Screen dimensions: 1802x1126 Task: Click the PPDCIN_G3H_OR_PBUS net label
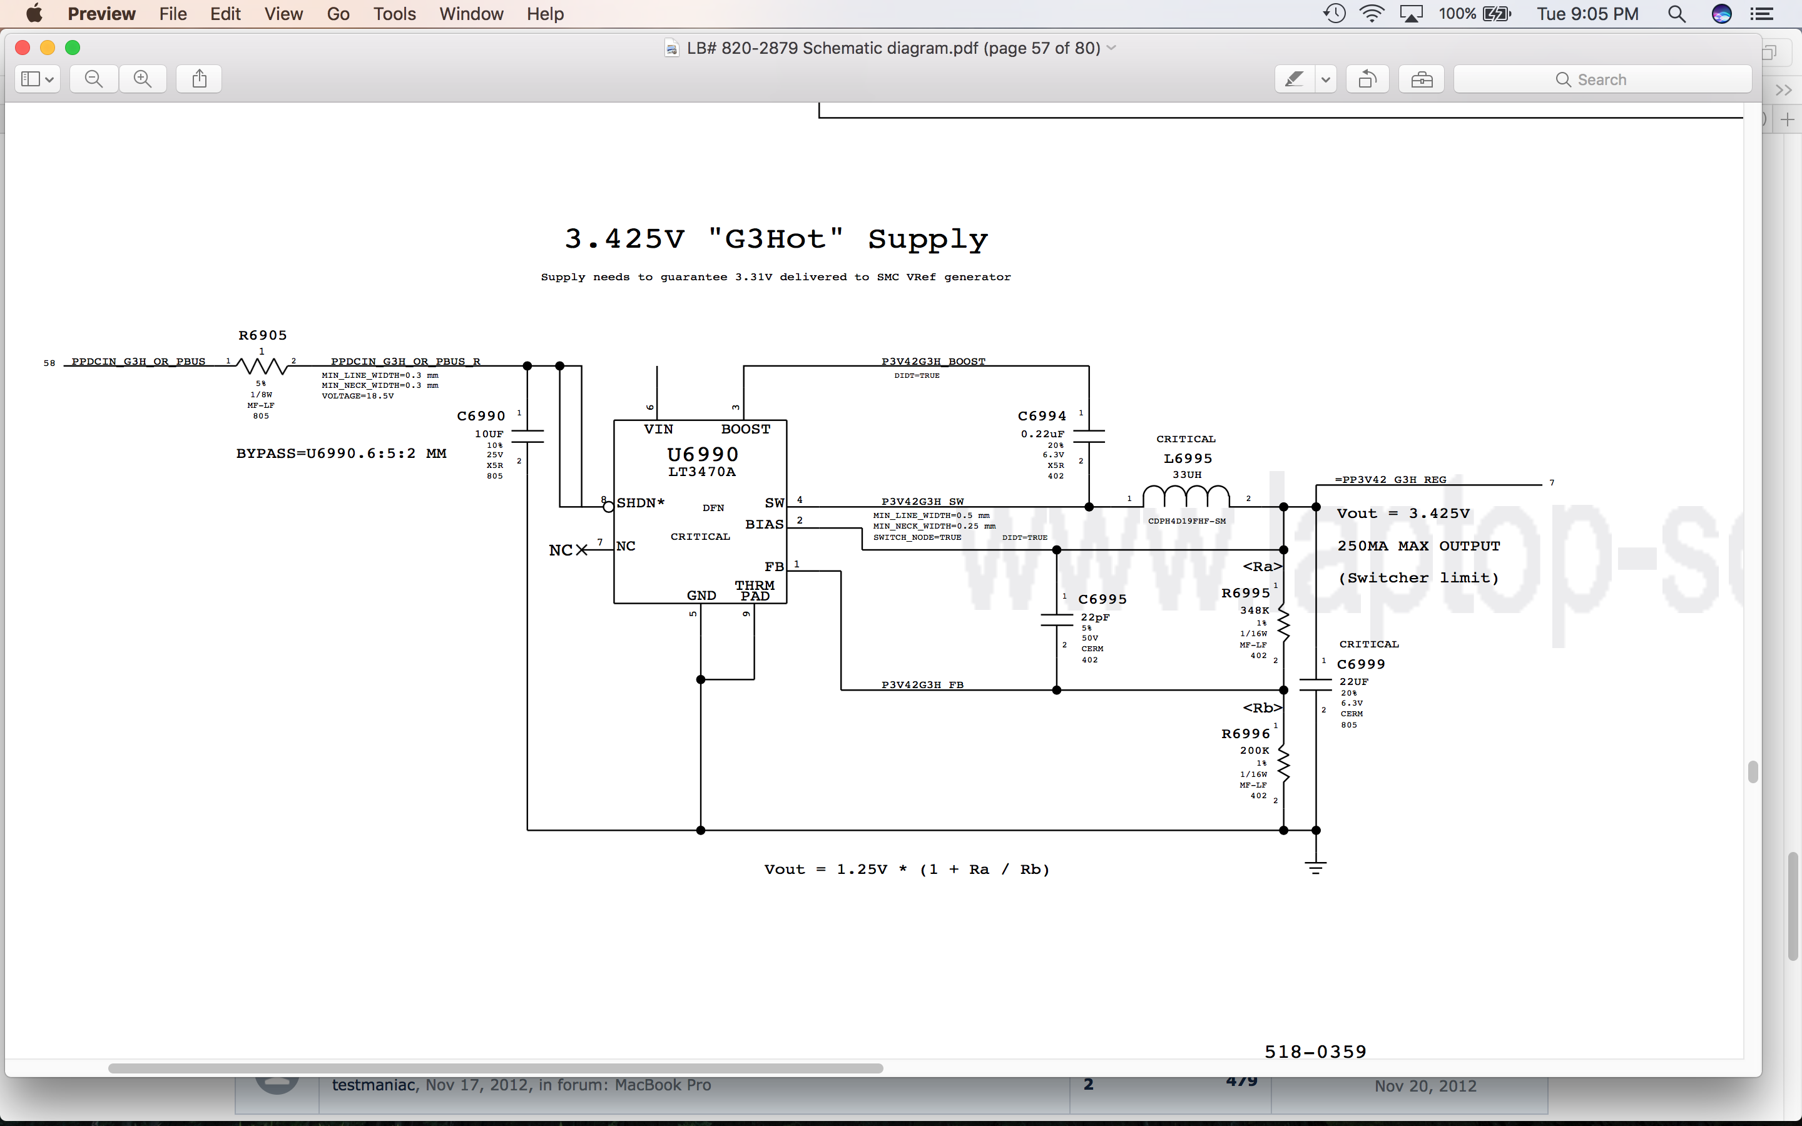[138, 361]
